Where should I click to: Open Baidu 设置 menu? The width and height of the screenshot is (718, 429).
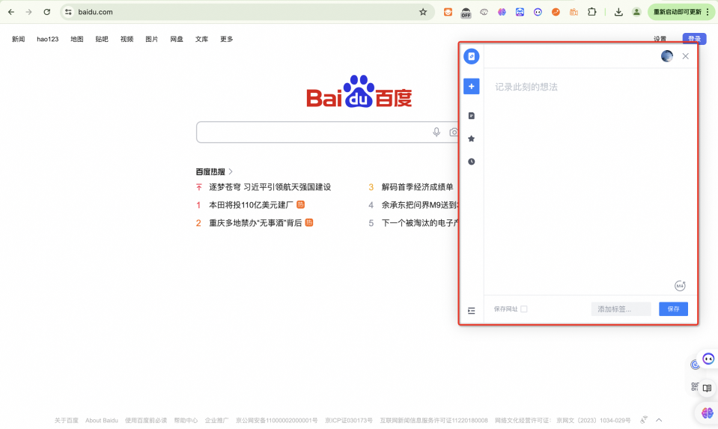(x=660, y=39)
